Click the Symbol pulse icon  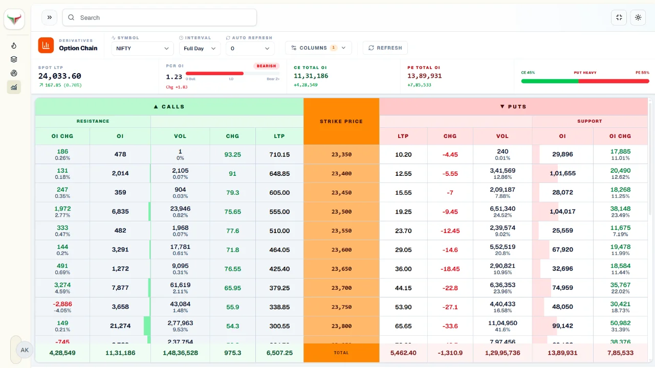(x=114, y=38)
